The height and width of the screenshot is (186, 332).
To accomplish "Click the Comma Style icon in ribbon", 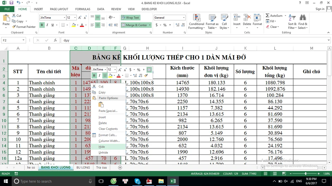I will coord(170,25).
